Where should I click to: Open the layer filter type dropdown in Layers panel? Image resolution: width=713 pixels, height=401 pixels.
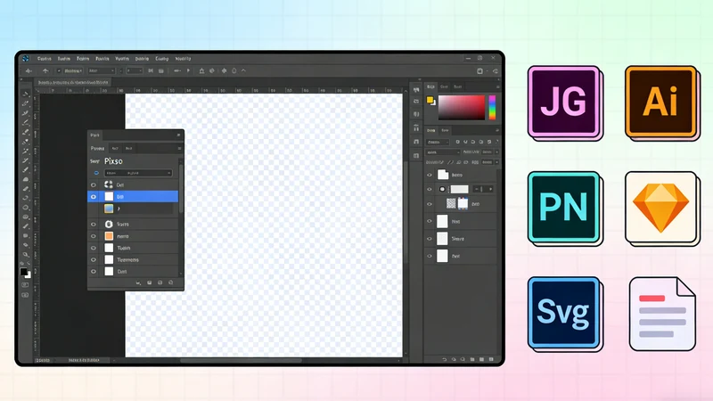coord(438,143)
